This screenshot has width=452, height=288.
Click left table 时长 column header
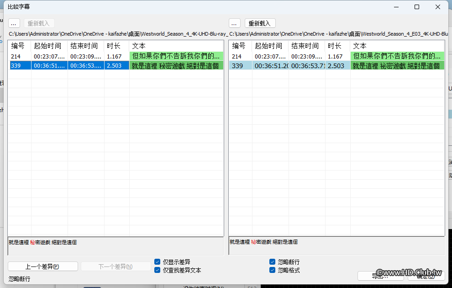click(x=117, y=46)
